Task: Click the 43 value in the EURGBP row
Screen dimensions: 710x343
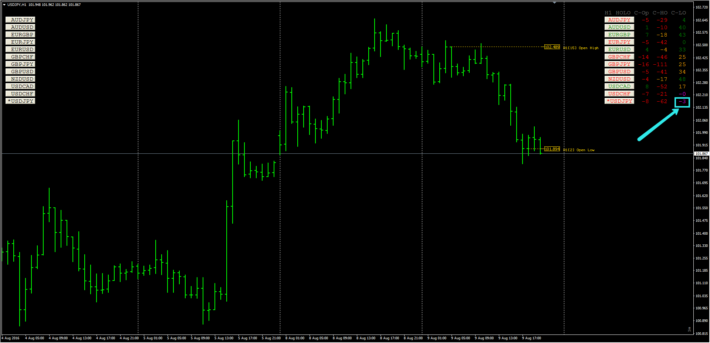Action: pos(682,35)
